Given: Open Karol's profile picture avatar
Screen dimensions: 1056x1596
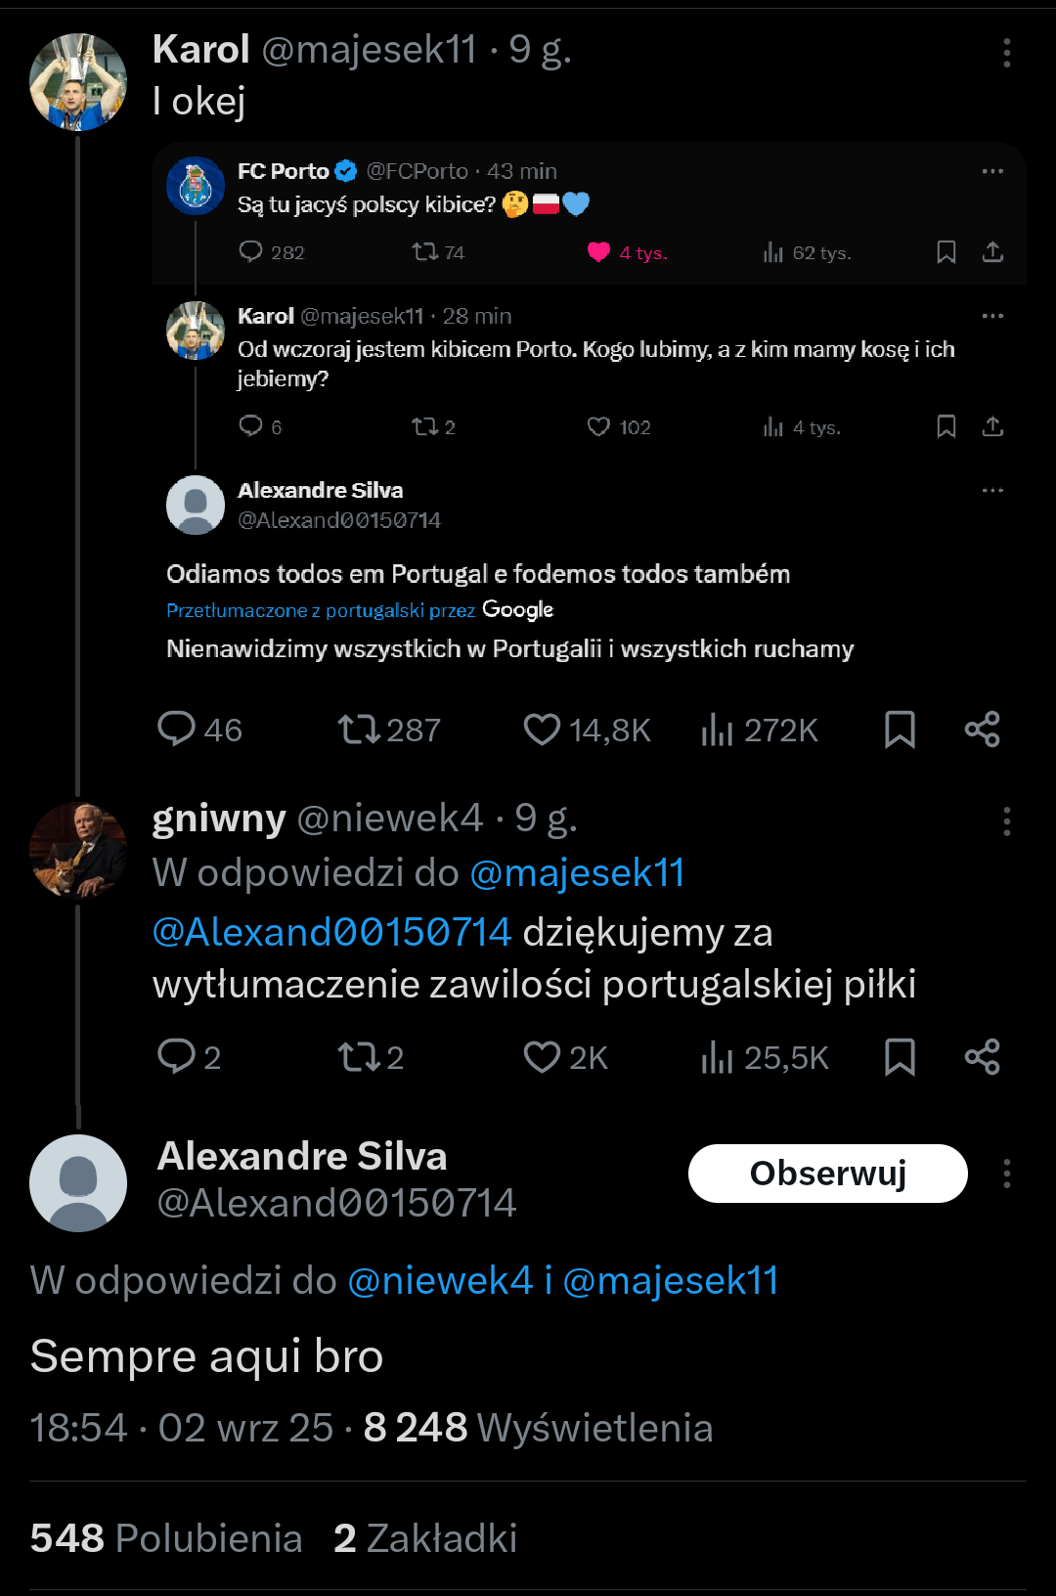Looking at the screenshot, I should click(78, 82).
